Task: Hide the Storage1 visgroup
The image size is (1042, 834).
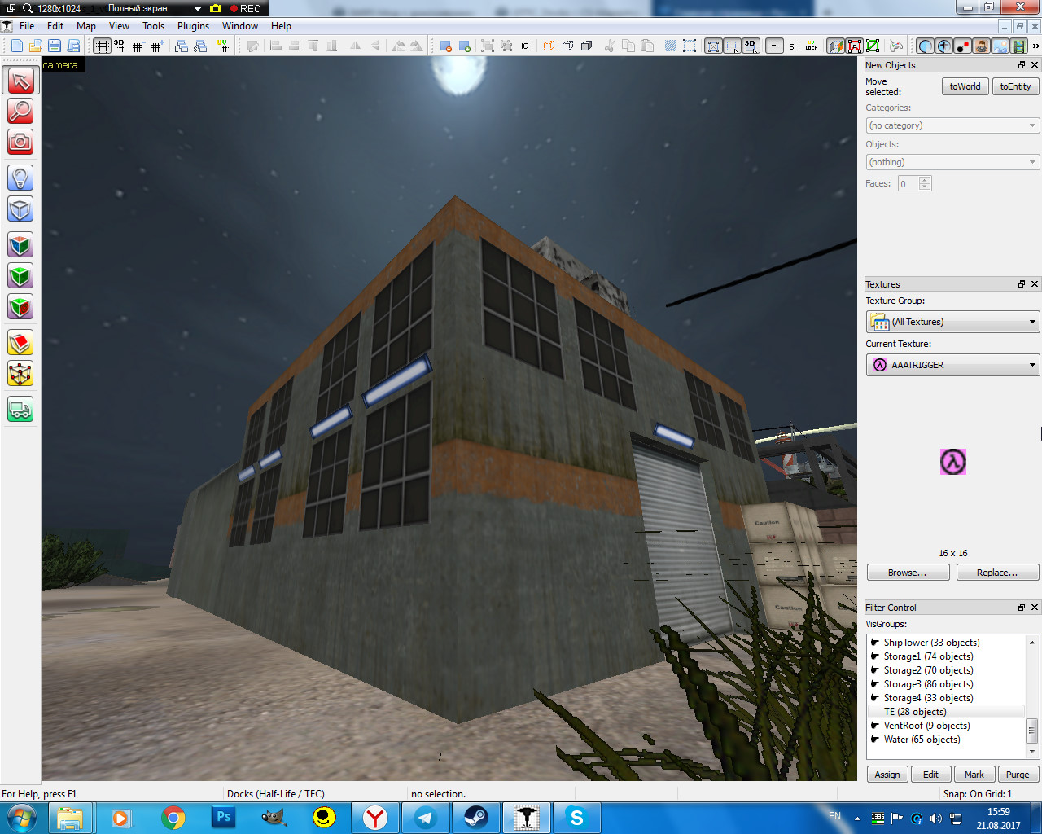Action: 875,656
